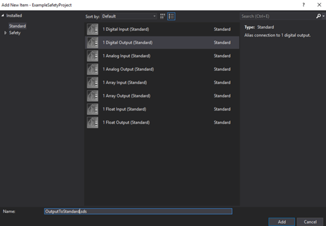This screenshot has width=326, height=226.
Task: Click the 'Type: Standard' label
Action: coord(259,27)
